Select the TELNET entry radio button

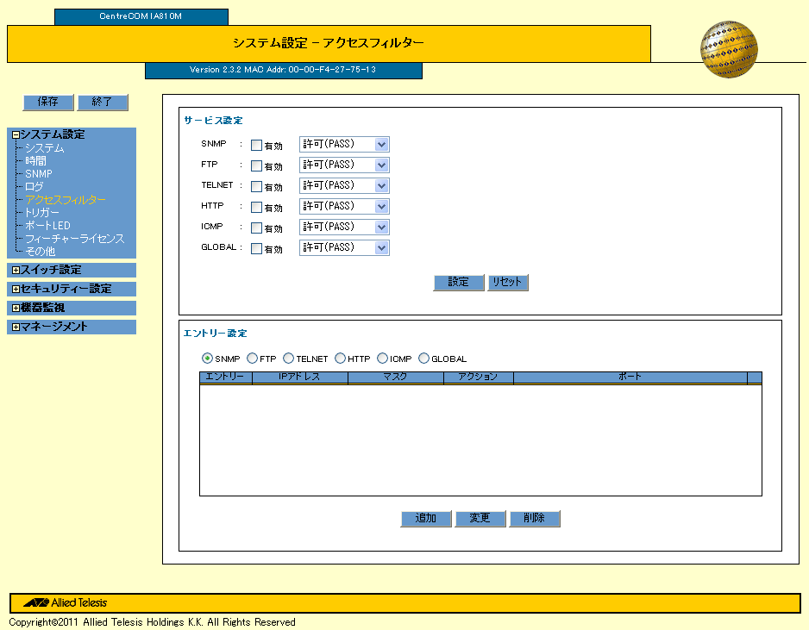click(x=288, y=359)
